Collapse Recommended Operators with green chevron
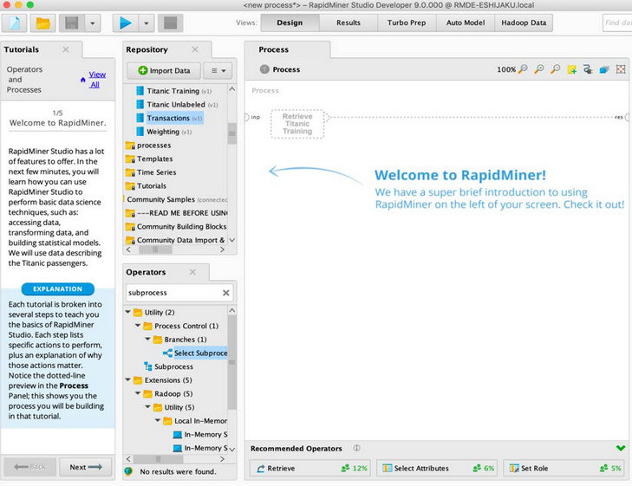 [x=621, y=448]
